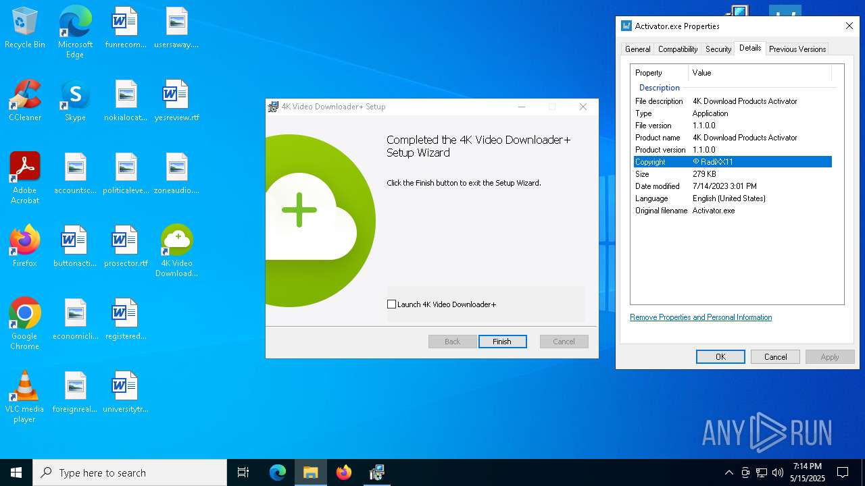The height and width of the screenshot is (486, 865).
Task: Open the volume control tray icon
Action: 778,473
